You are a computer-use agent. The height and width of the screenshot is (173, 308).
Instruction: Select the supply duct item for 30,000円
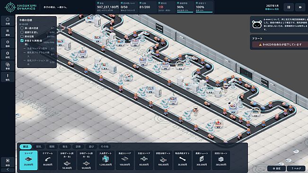[x=183, y=160]
